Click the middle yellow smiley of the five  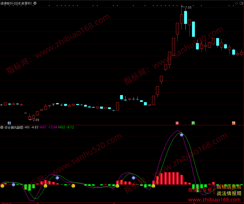73,186
